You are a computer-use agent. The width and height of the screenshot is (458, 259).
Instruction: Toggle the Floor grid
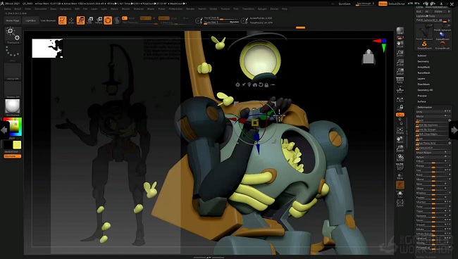coord(400,89)
